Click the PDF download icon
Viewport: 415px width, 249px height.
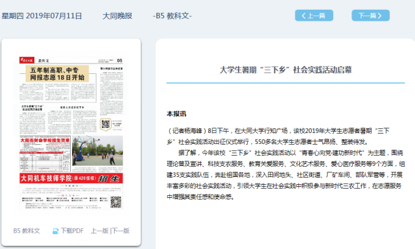coord(55,231)
